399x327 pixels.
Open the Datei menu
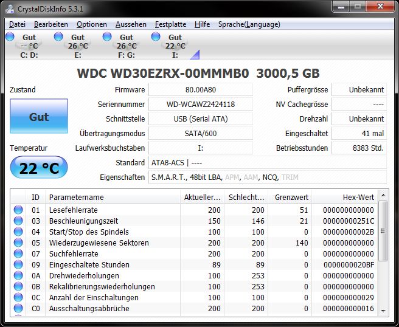[17, 24]
